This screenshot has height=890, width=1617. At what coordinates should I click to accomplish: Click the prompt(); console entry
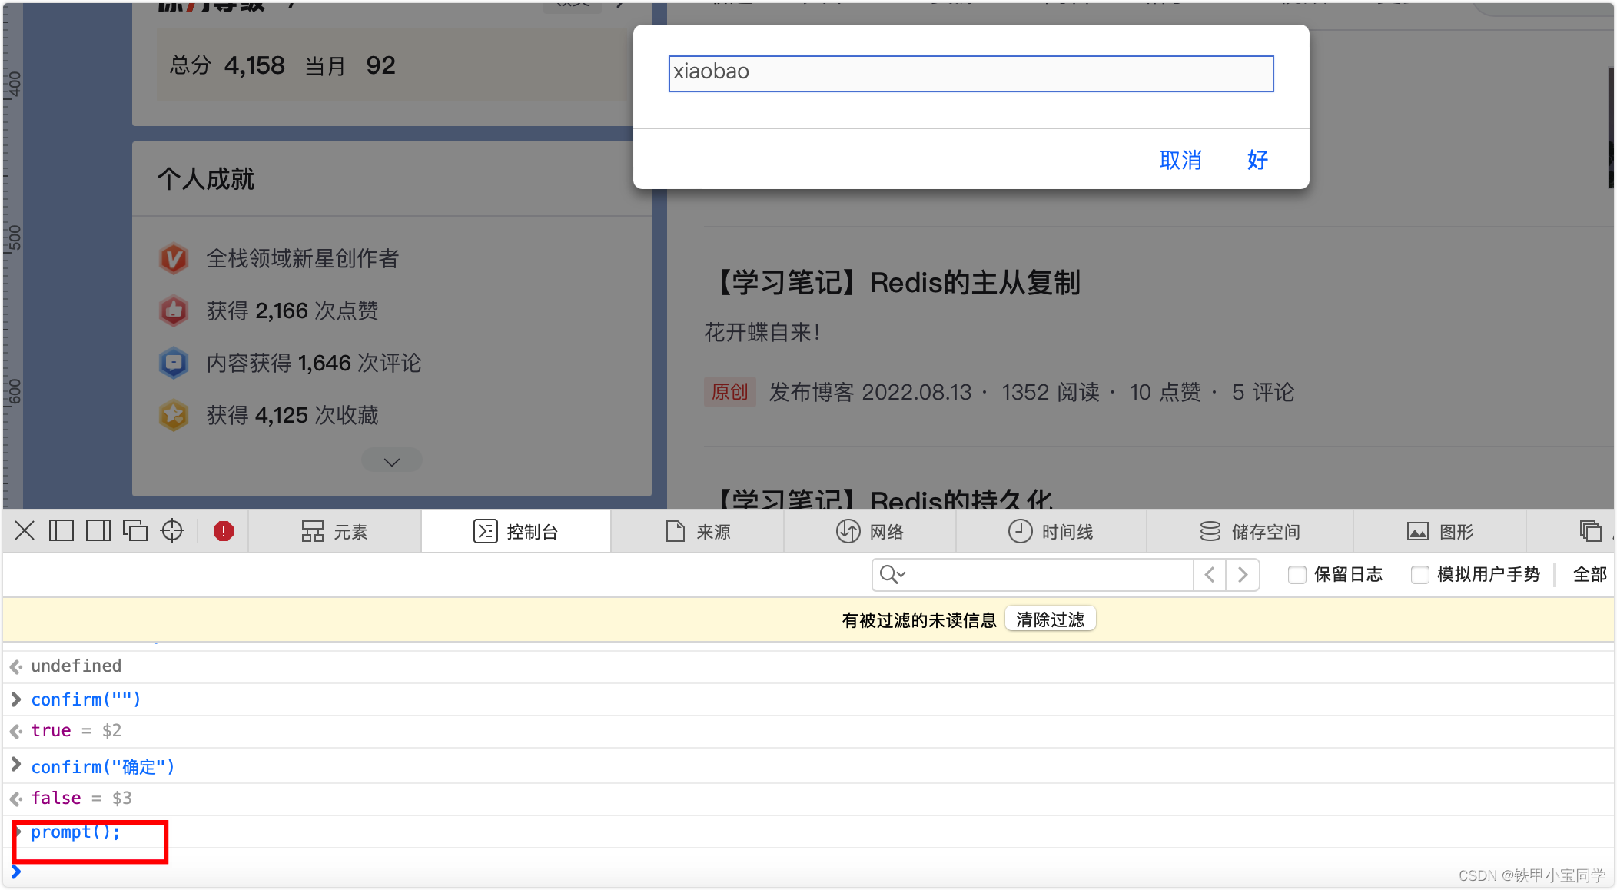(76, 832)
